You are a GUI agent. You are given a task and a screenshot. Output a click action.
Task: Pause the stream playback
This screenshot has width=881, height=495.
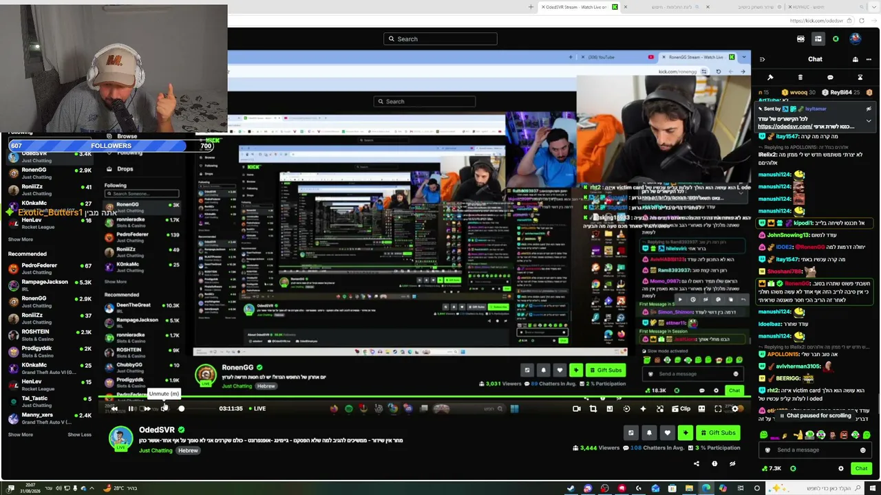[131, 408]
